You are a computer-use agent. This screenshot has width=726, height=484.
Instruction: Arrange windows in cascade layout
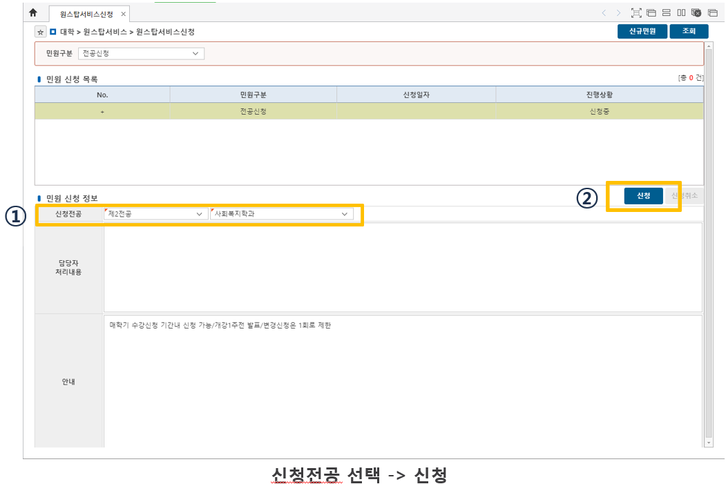(x=651, y=13)
